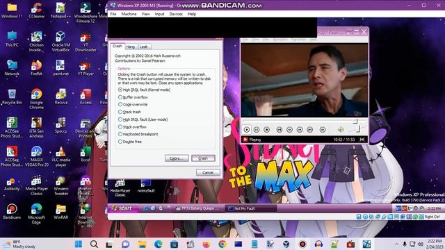This screenshot has height=250, width=445.
Task: Open the VirtualBox View menu
Action: 145,14
